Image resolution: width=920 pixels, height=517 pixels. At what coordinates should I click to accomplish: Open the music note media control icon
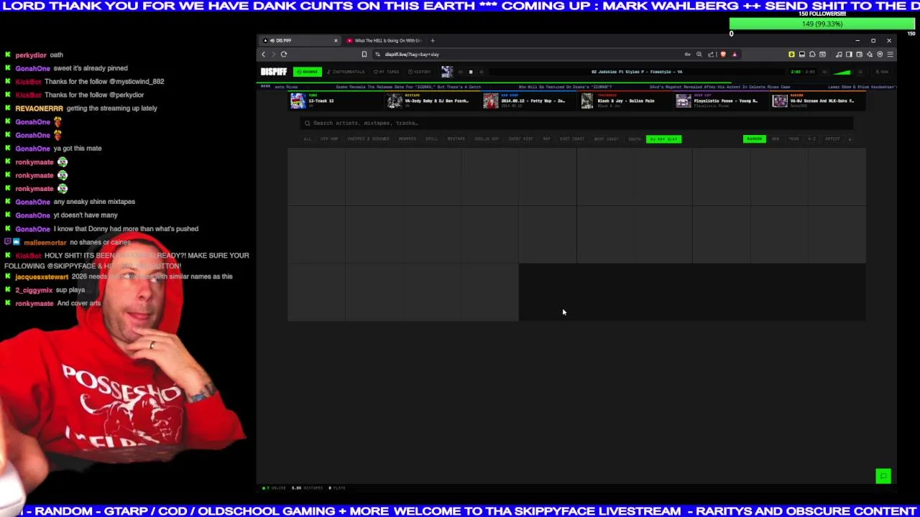point(839,55)
